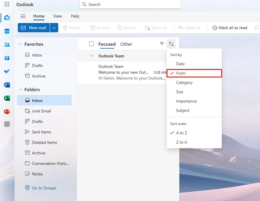Open Report options dropdown arrow
The width and height of the screenshot is (260, 201).
click(139, 28)
